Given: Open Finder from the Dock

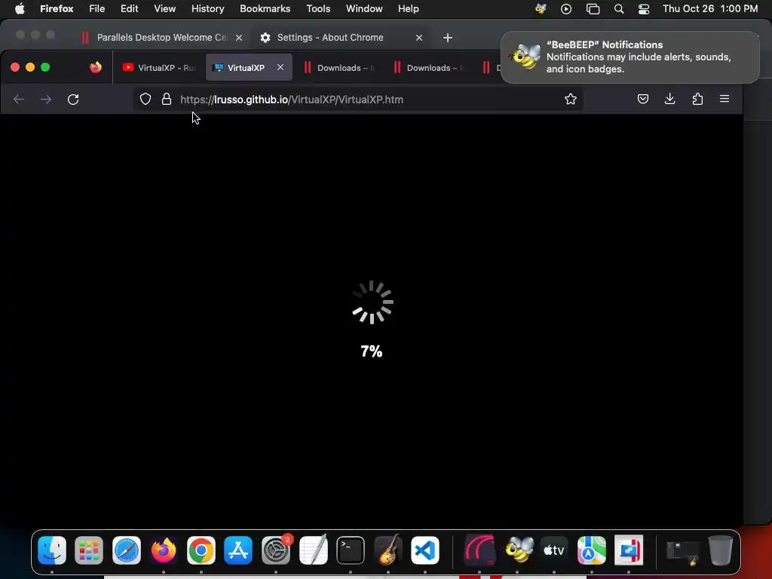Looking at the screenshot, I should pyautogui.click(x=52, y=550).
